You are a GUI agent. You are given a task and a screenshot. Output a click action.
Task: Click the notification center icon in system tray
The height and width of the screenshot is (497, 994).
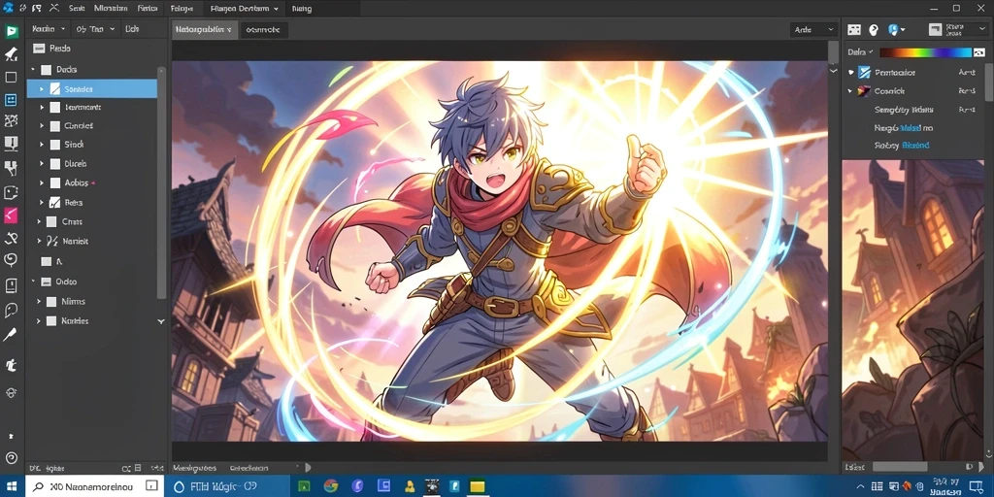(x=977, y=486)
